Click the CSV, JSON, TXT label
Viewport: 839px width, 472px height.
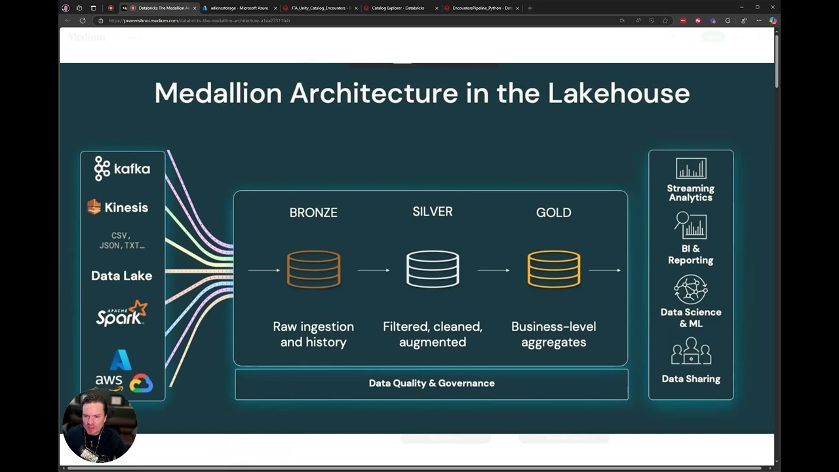(122, 241)
